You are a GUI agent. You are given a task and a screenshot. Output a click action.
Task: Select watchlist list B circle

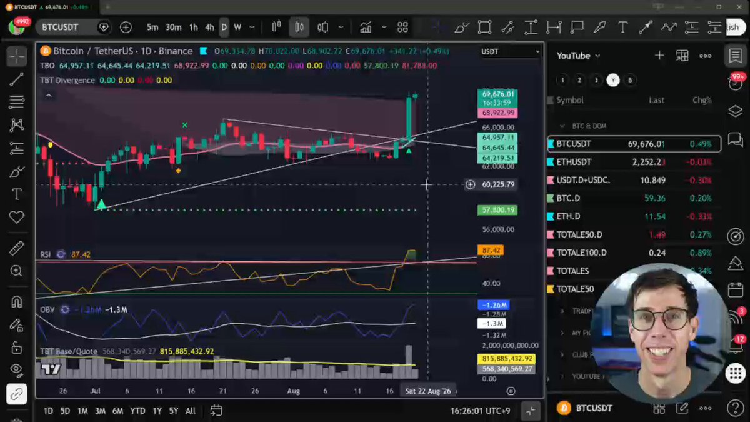click(630, 80)
